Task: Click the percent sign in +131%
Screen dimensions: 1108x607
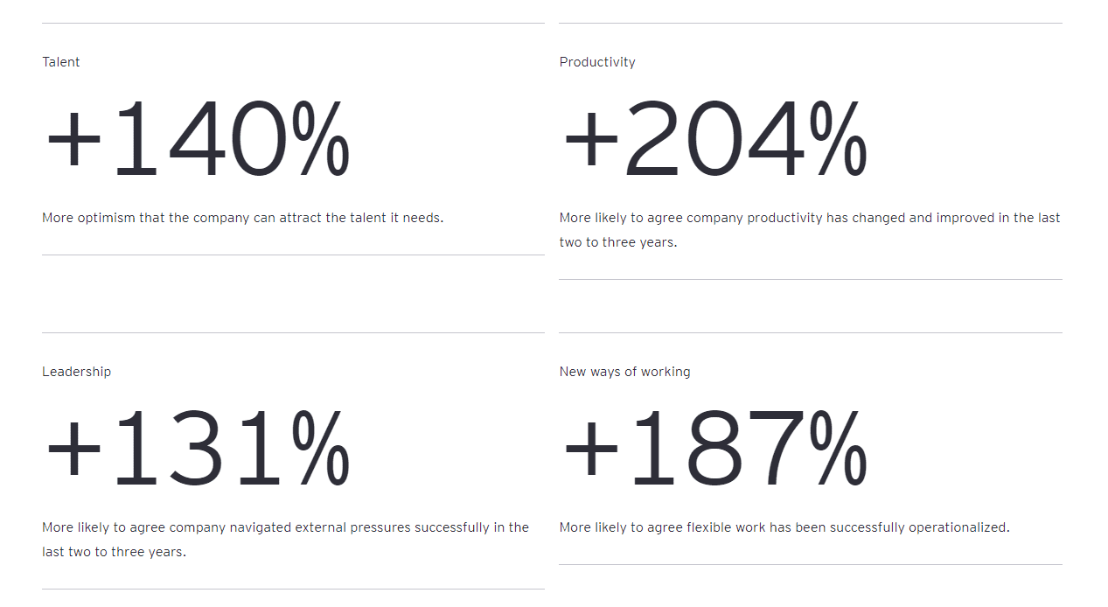Action: 321,450
